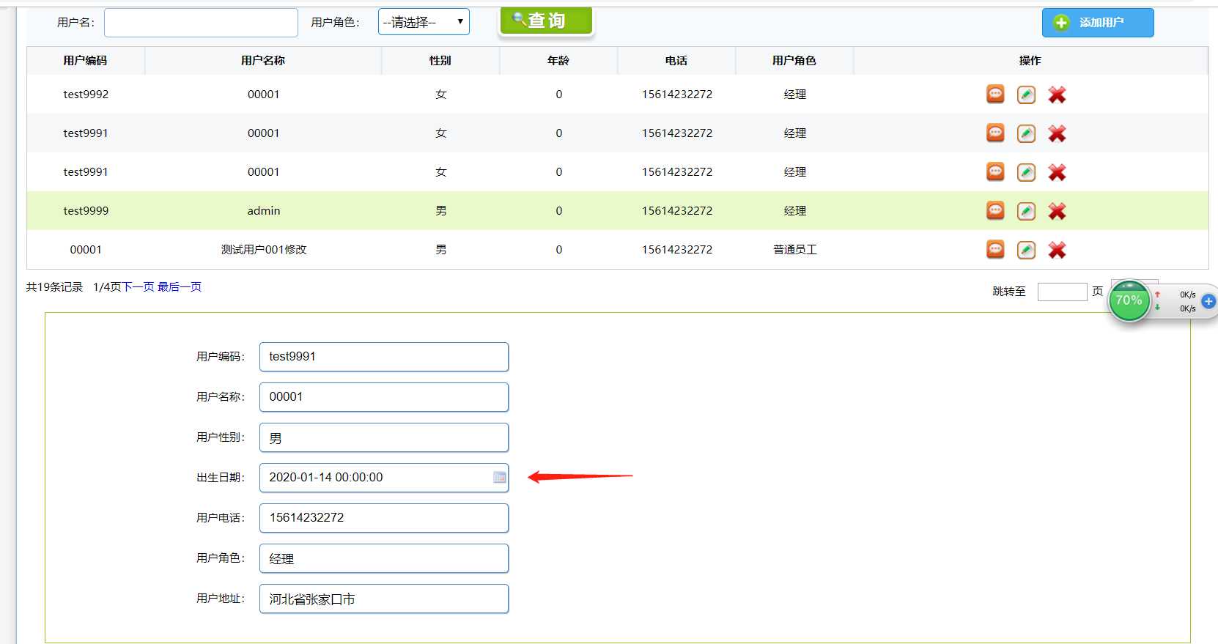Click 出生日期 field with 2020-01-14
Viewport: 1218px width, 644px height.
pyautogui.click(x=384, y=478)
